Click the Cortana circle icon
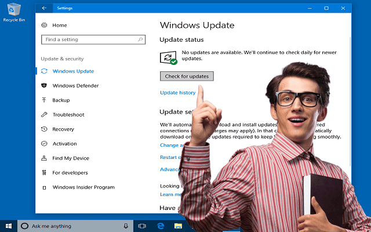Viewport: 371px width, 232px height. click(24, 226)
